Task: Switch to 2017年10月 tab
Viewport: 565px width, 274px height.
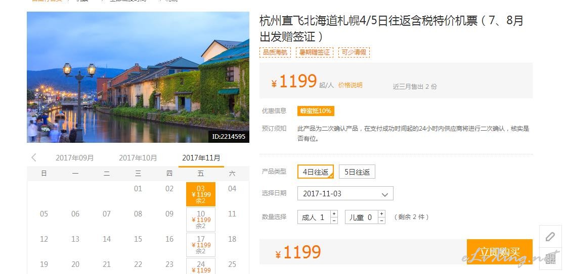Action: point(138,158)
